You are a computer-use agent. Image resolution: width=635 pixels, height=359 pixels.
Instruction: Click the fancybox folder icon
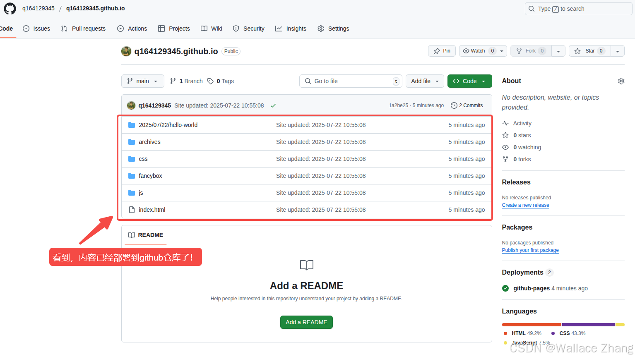pos(132,176)
